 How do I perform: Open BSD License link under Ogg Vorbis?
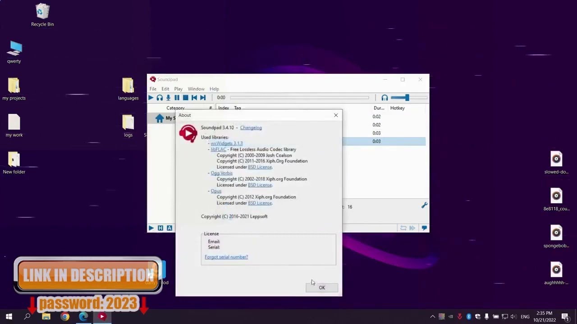260,185
